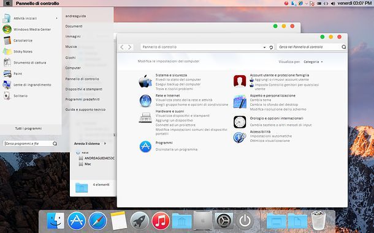Image resolution: width=374 pixels, height=233 pixels.
Task: Launch App Store from the dock
Action: [x=77, y=221]
